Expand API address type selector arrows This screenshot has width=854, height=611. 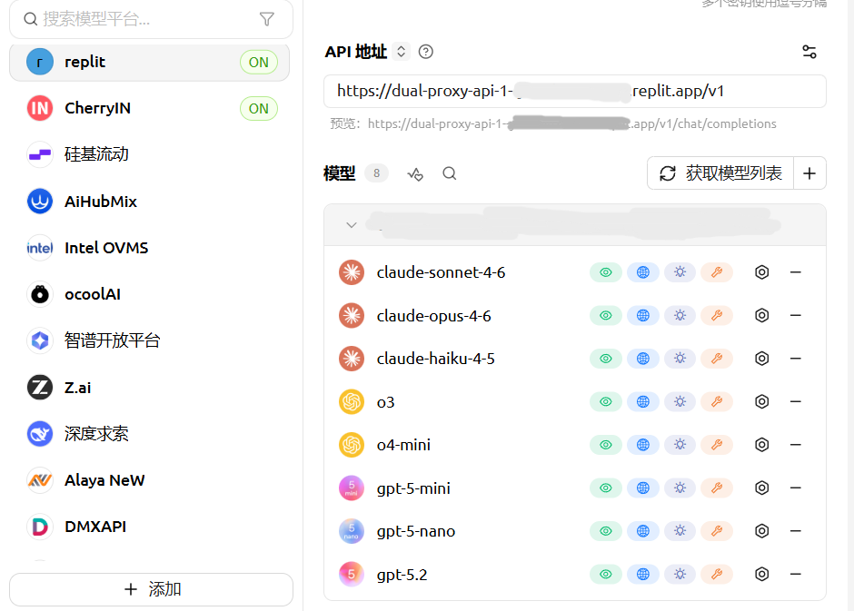pyautogui.click(x=401, y=52)
